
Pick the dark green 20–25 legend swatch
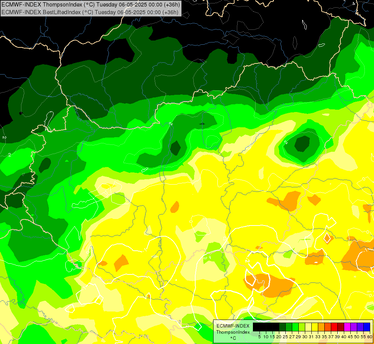[282, 327]
